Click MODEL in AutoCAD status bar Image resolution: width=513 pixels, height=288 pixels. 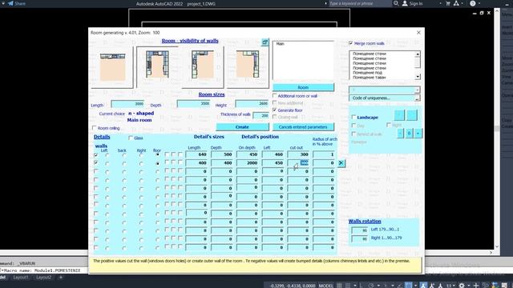pyautogui.click(x=326, y=286)
